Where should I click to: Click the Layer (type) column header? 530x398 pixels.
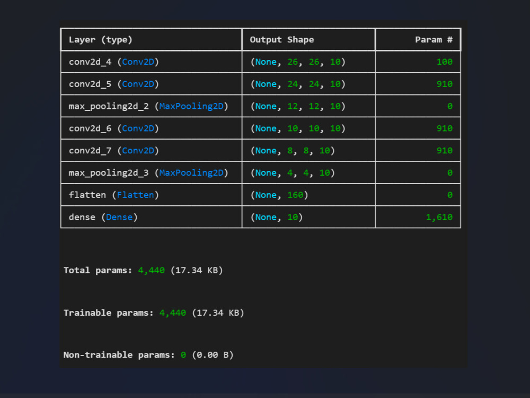coord(100,40)
